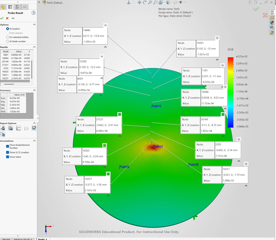This screenshot has height=240, width=276.
Task: Select node 16237 row in Results
Action: point(16,78)
